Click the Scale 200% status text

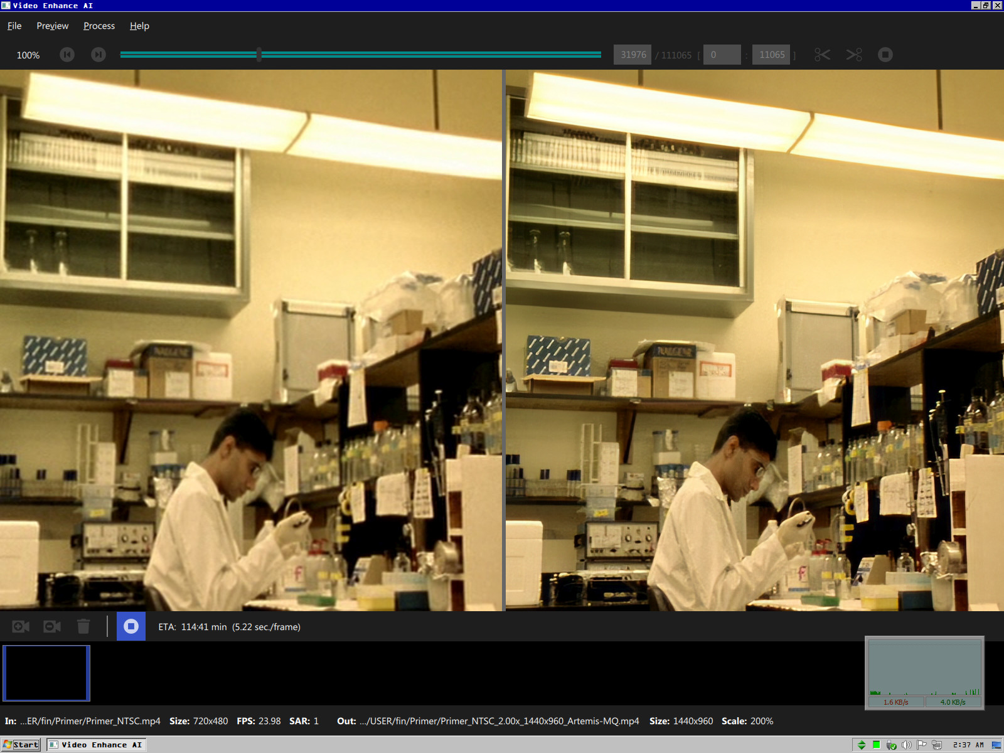coord(747,721)
